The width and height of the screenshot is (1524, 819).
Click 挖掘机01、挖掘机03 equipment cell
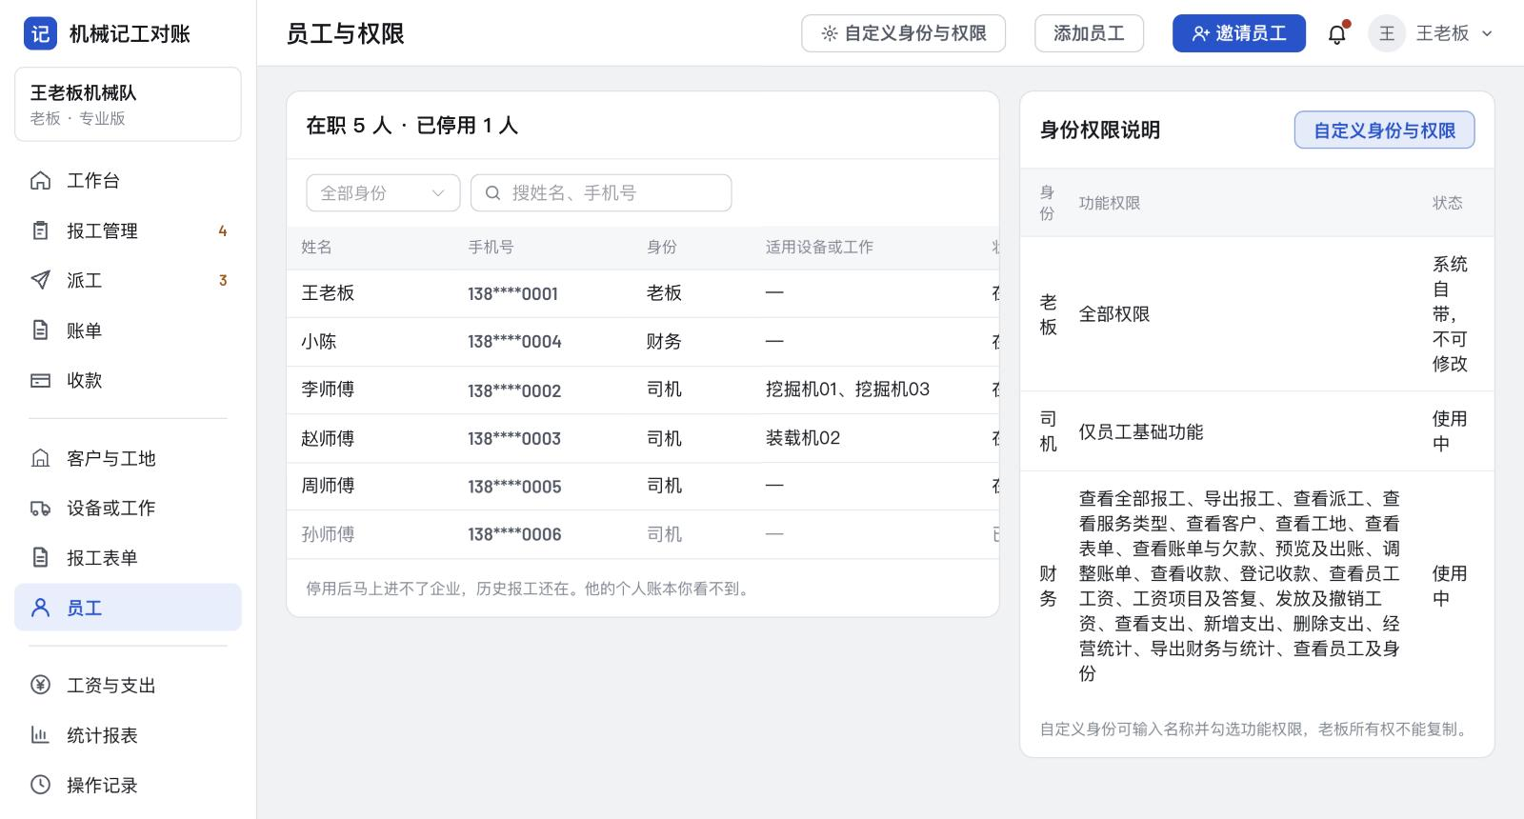[x=848, y=390]
